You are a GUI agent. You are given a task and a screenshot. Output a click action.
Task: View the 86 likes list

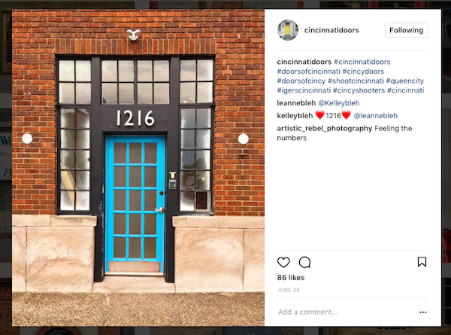coord(291,278)
